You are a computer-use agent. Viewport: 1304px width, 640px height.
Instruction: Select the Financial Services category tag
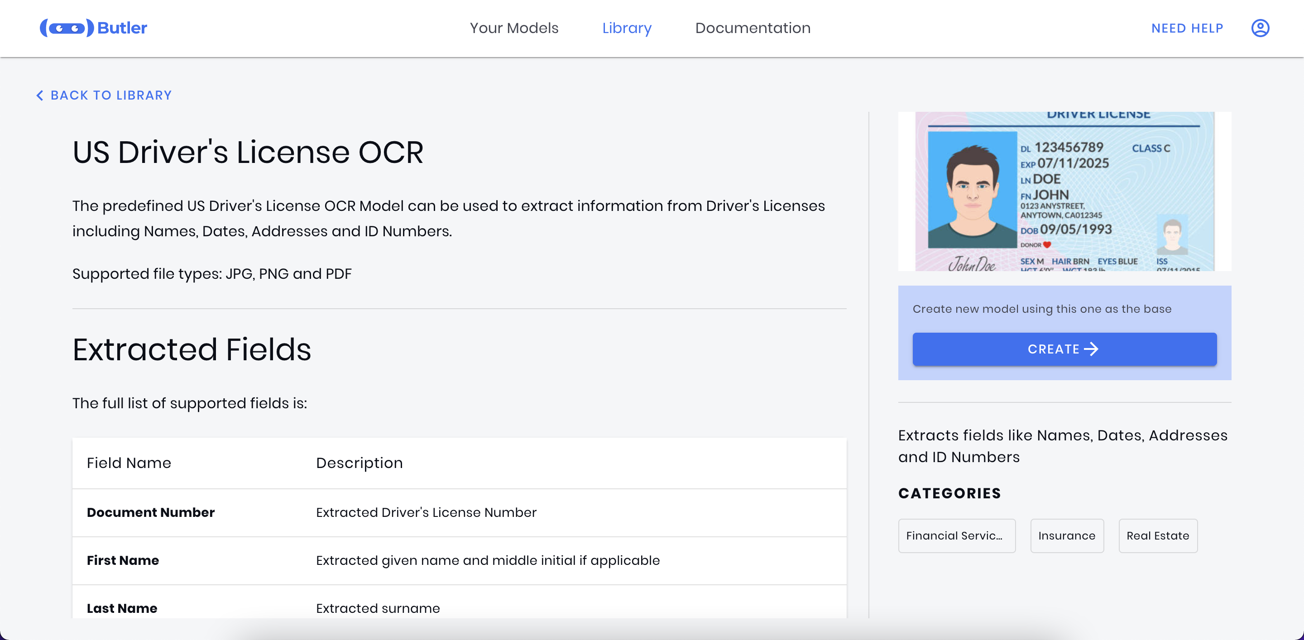coord(957,535)
